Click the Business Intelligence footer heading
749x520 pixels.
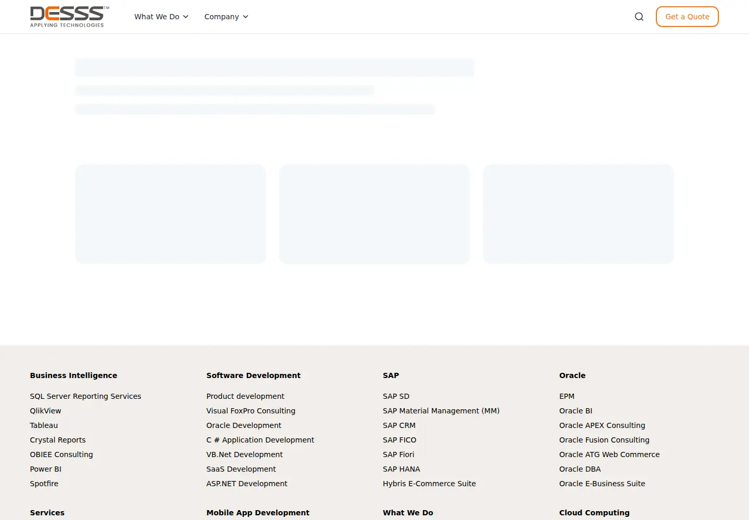pos(73,375)
